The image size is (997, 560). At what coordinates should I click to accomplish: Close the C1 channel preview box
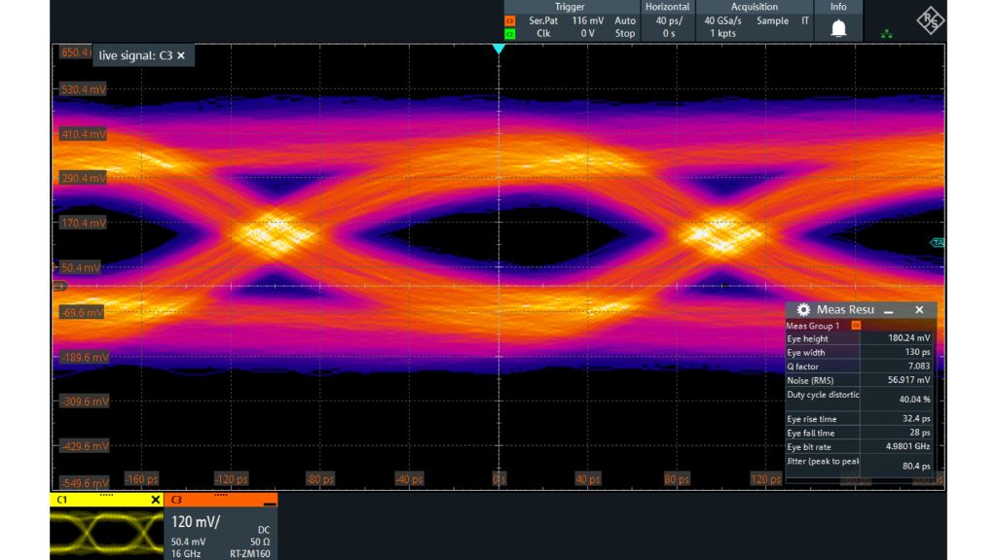point(155,500)
